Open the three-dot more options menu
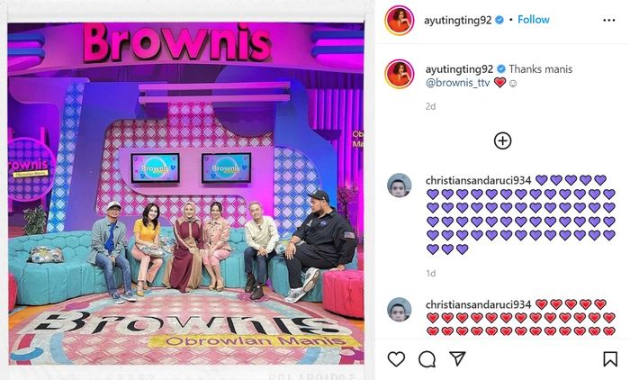The image size is (630, 380). click(609, 20)
